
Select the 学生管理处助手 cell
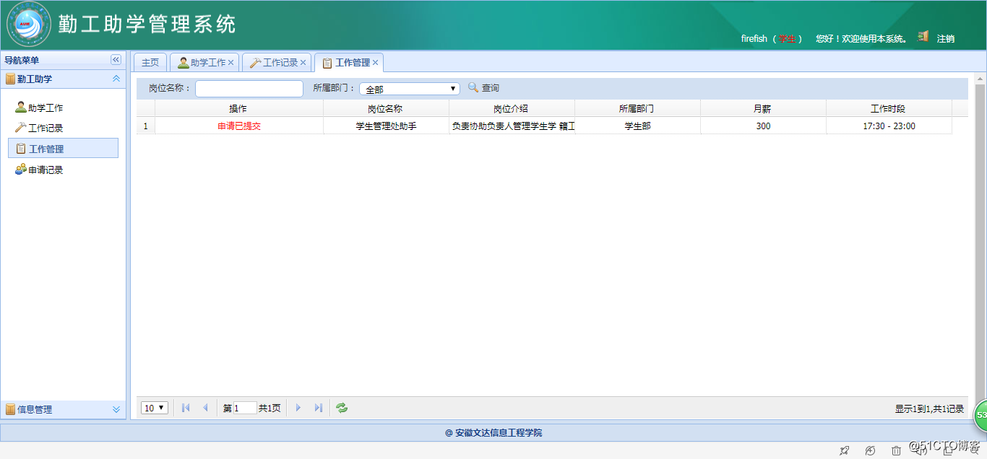(386, 126)
